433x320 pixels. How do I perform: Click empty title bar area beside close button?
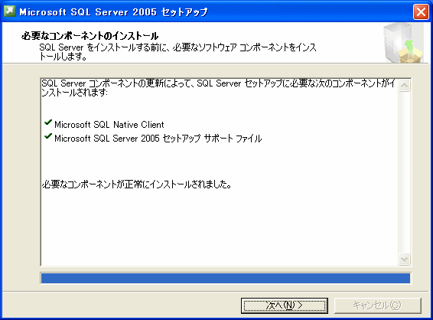click(309, 12)
